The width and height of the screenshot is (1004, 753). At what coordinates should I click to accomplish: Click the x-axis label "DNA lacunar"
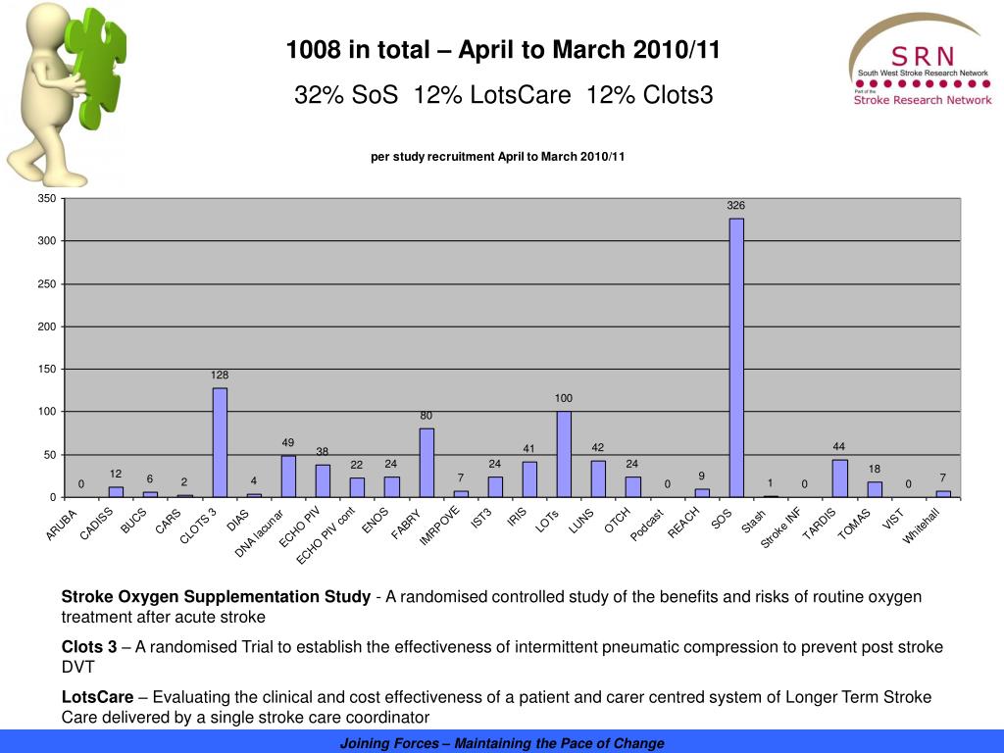[x=259, y=532]
